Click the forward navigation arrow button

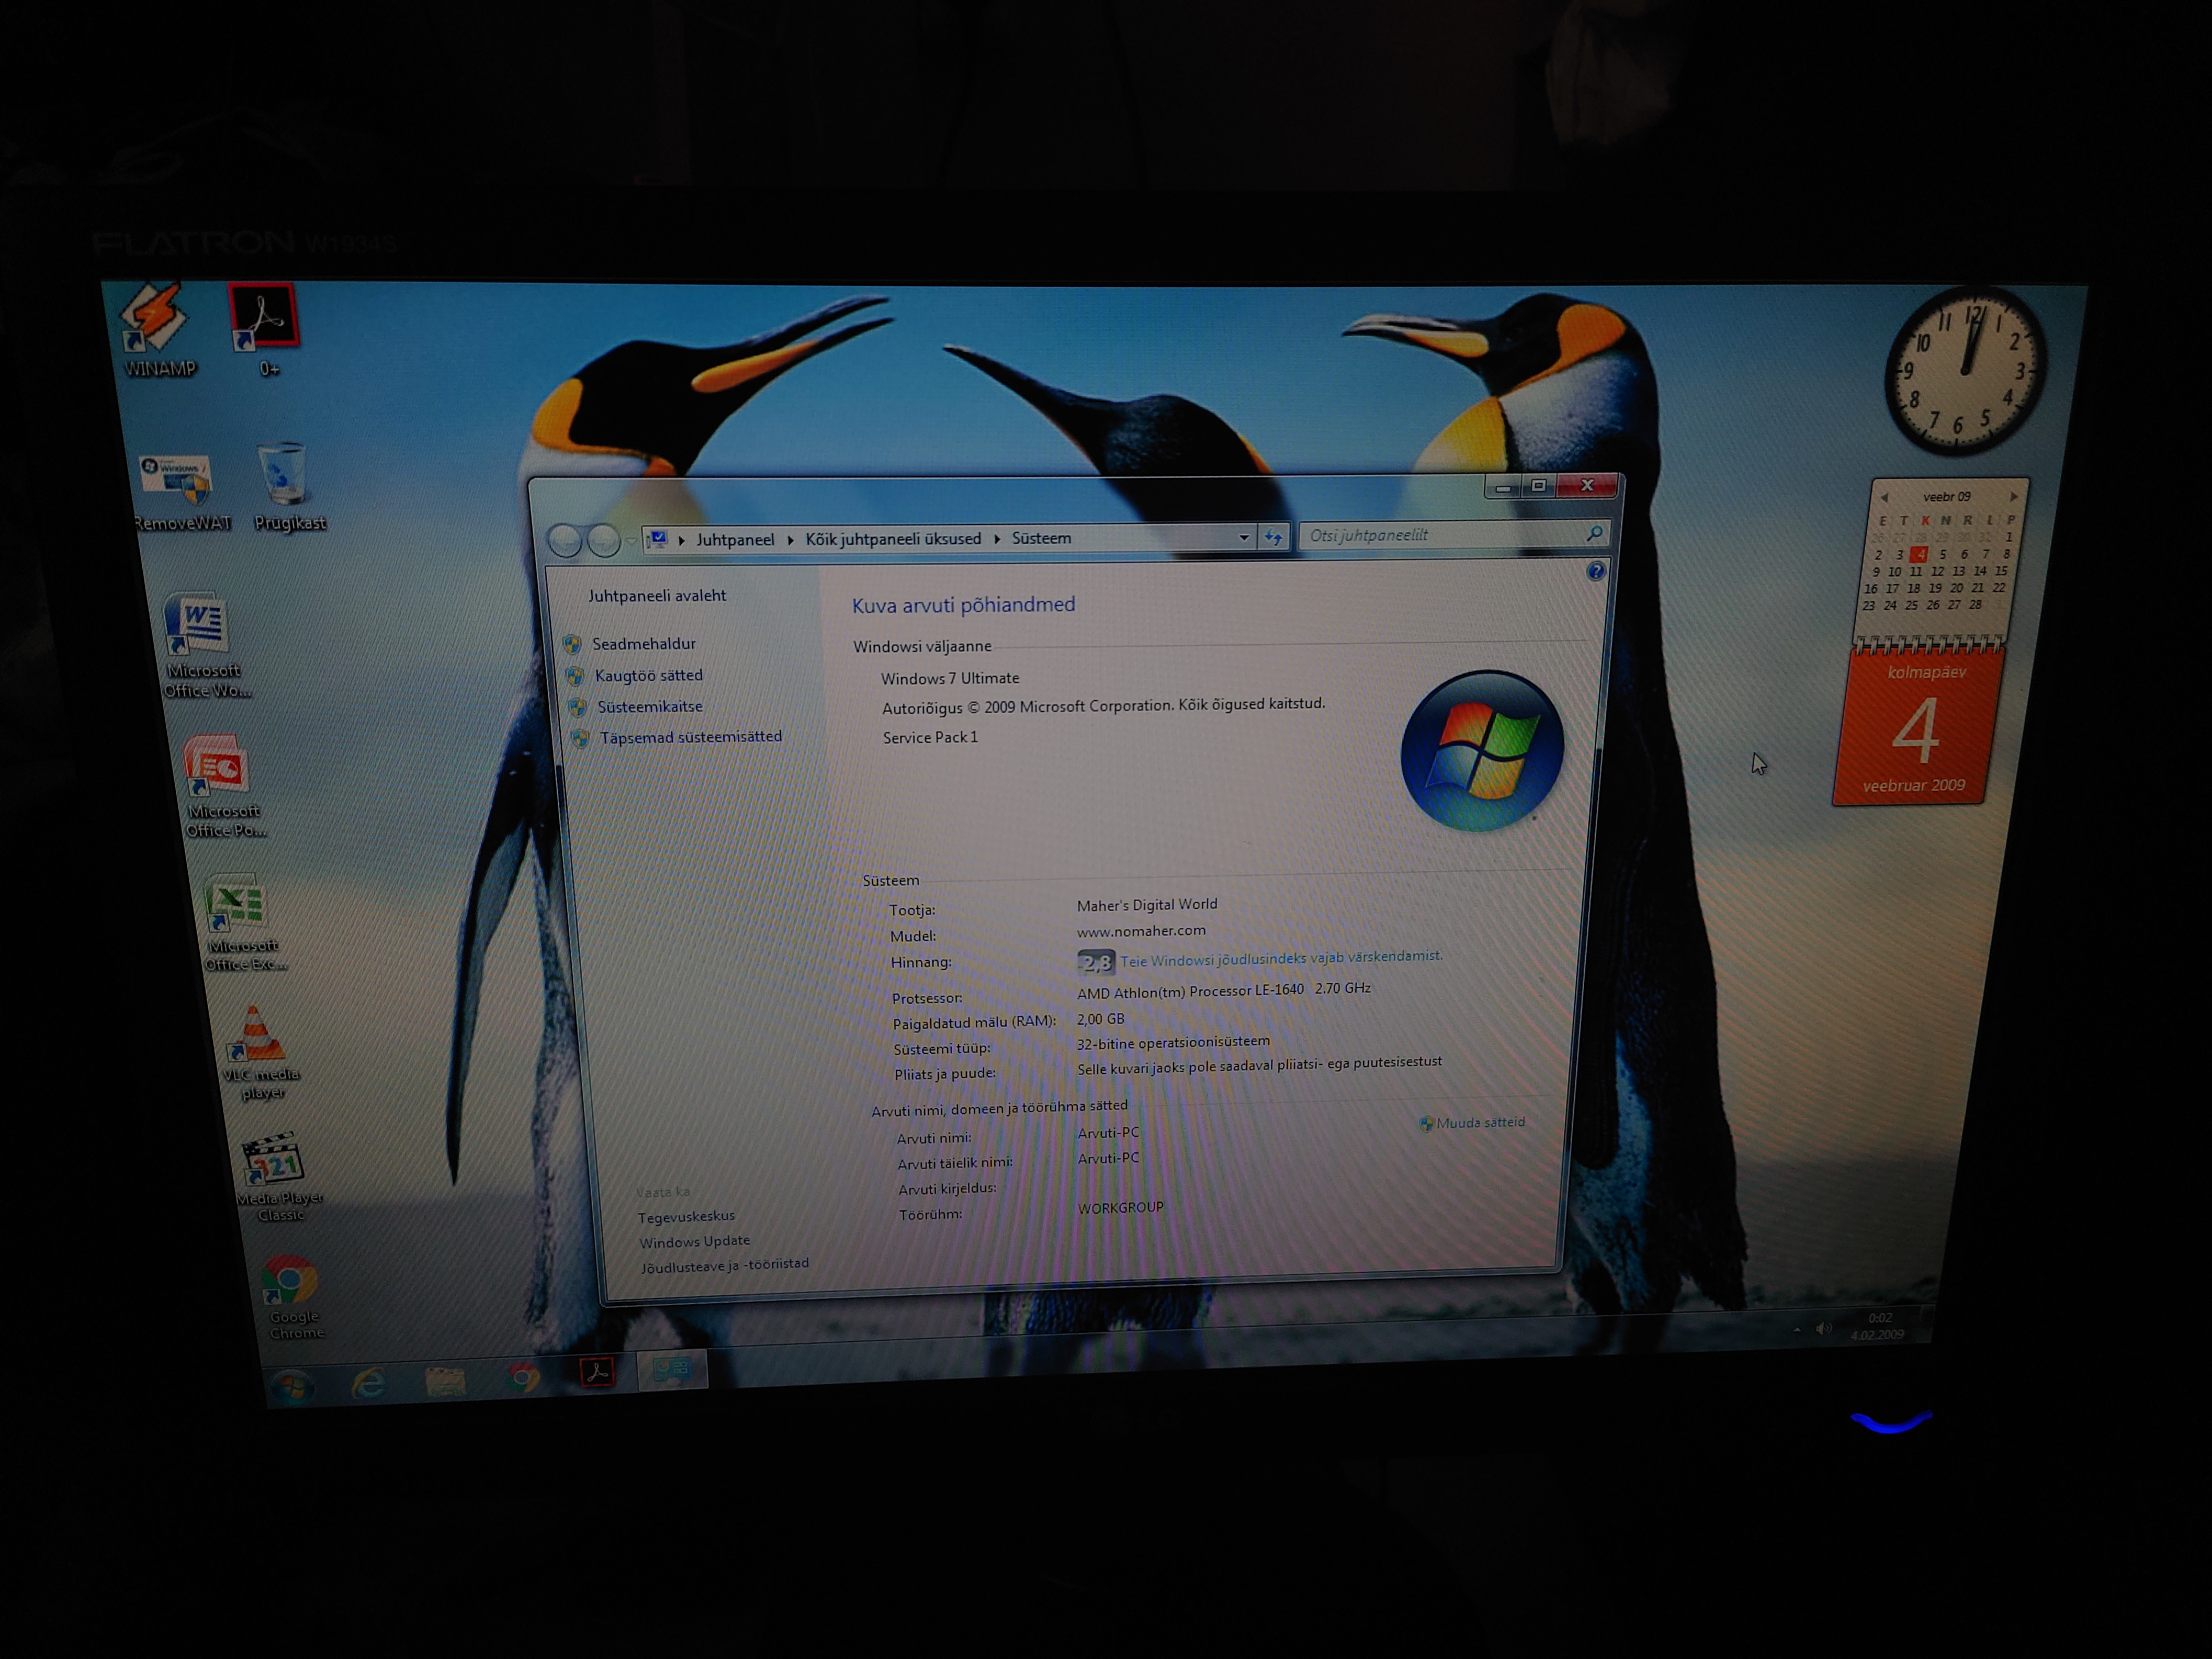click(603, 541)
